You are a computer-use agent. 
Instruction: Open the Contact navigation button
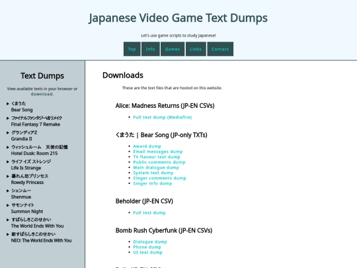coord(220,49)
